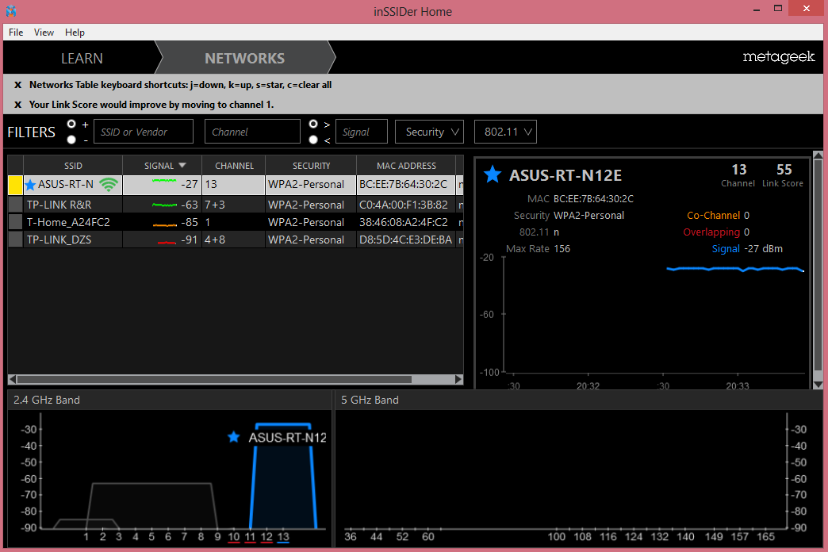
Task: Sort by the SECURITY column header
Action: tap(311, 165)
